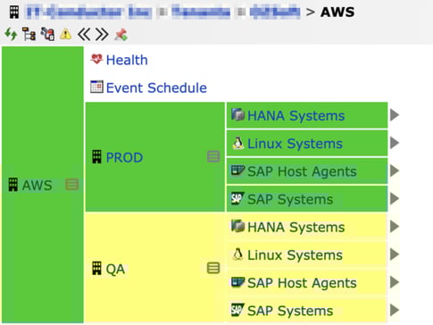Click the double right chevron icon
The width and height of the screenshot is (433, 325).
[102, 35]
